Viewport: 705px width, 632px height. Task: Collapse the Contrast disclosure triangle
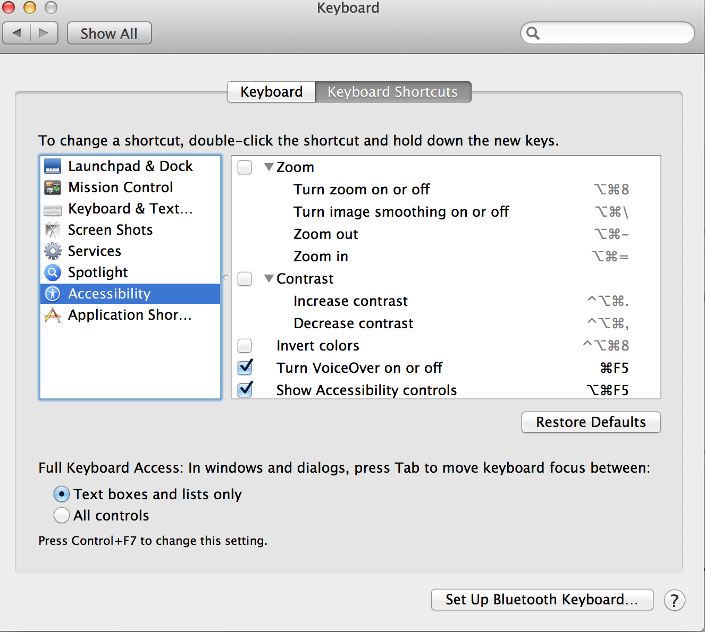(269, 278)
